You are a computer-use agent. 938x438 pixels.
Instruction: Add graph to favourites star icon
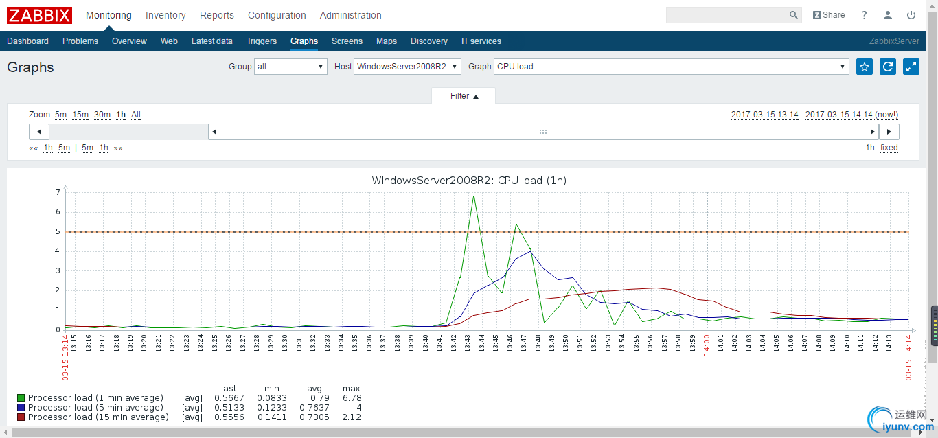[x=865, y=67]
